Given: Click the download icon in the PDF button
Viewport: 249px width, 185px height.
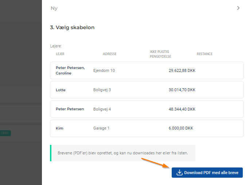Looking at the screenshot, I should 179,173.
